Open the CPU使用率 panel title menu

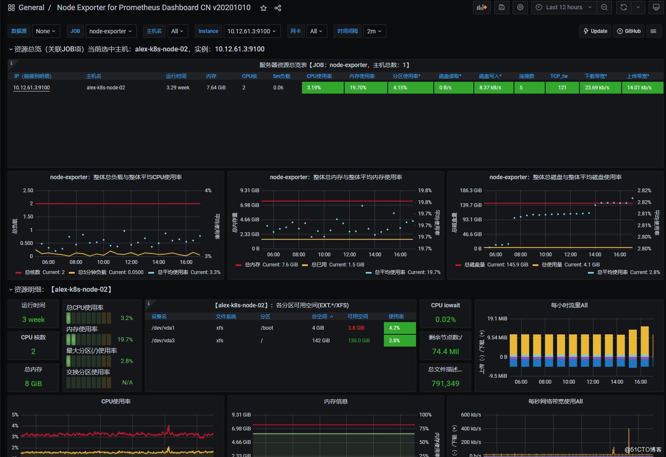click(x=116, y=402)
